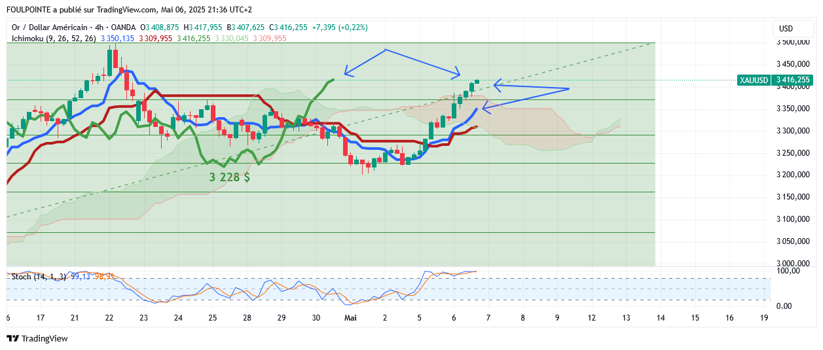Click the 3 100,000 price axis label

tap(794, 219)
